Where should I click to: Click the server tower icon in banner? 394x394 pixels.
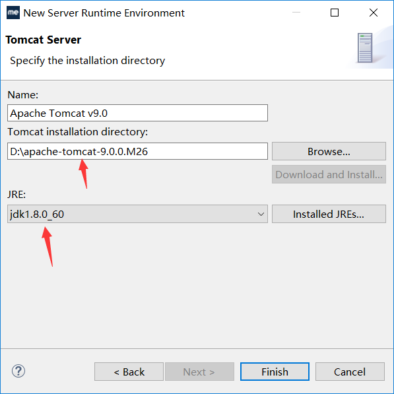[365, 48]
